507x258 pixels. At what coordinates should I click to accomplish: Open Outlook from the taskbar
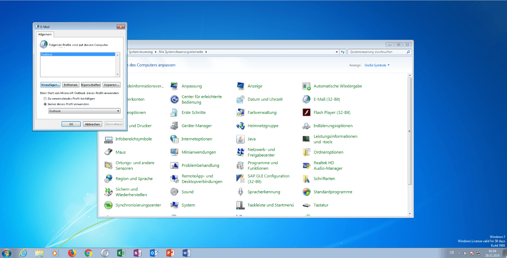coord(154,253)
